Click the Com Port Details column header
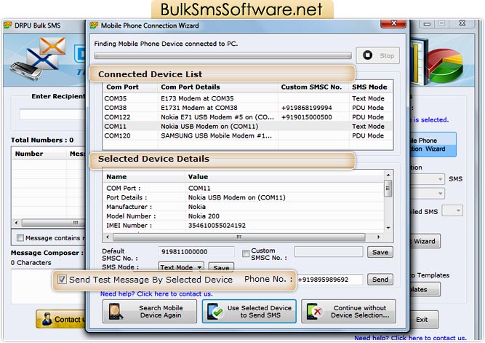Screen dimensions: 485x343 (x=217, y=87)
